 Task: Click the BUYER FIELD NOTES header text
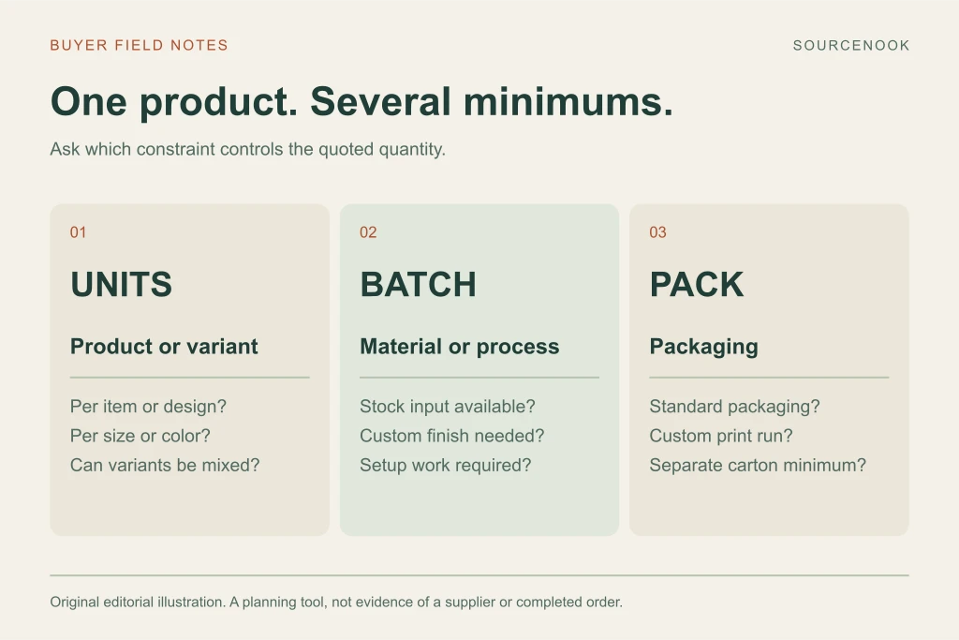pos(139,45)
